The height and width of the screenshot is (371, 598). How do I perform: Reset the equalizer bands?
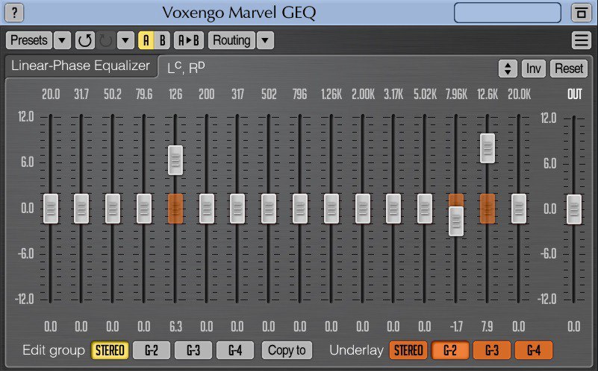pyautogui.click(x=569, y=69)
